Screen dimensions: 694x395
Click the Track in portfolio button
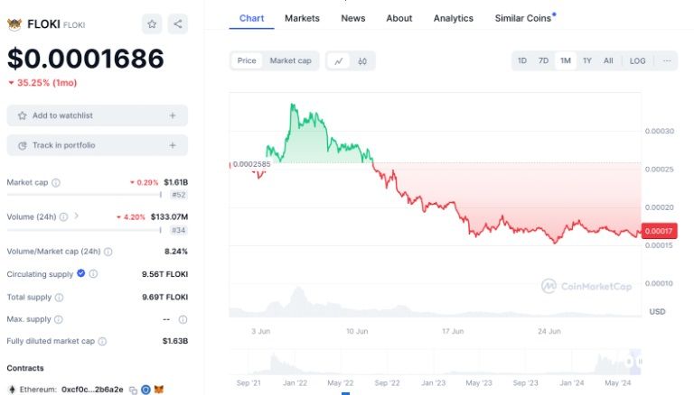(97, 145)
